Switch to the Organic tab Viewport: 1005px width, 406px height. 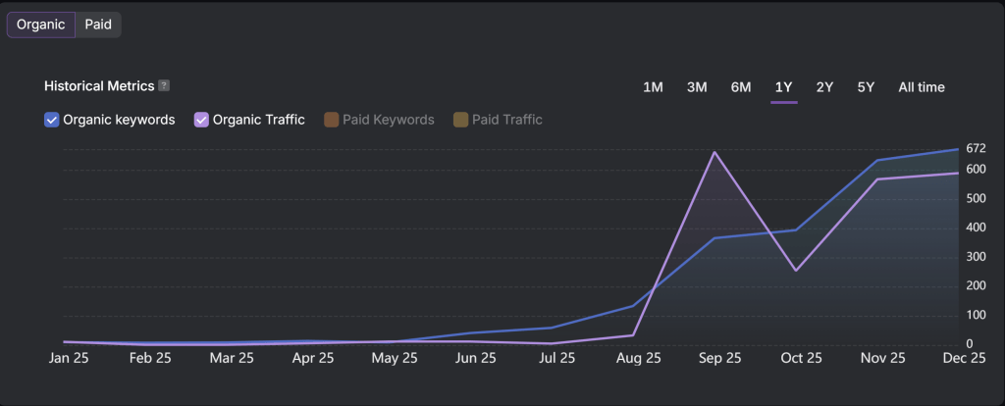[x=40, y=25]
